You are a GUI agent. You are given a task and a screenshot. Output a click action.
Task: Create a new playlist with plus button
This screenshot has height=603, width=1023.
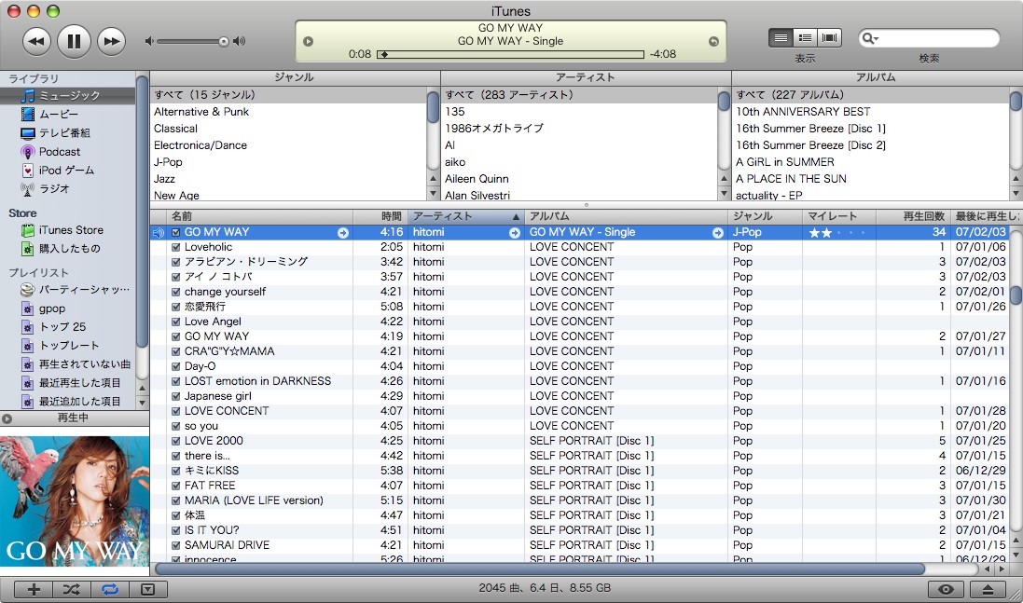tap(34, 589)
